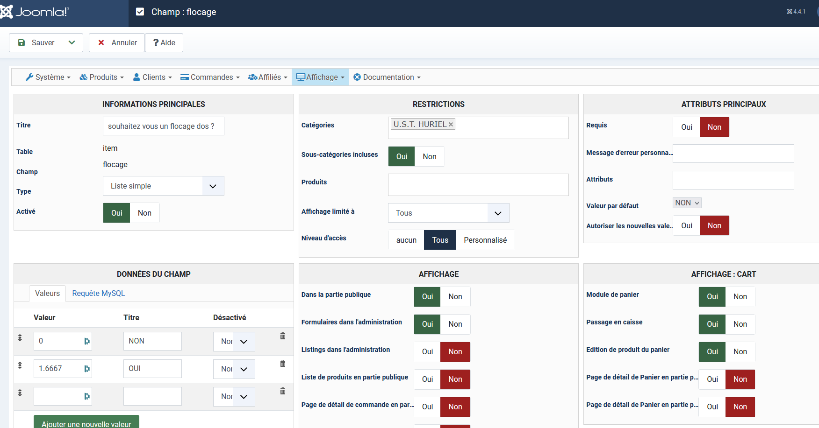Click the Joomla logo in the header
Screen dimensions: 819x428
tap(35, 12)
